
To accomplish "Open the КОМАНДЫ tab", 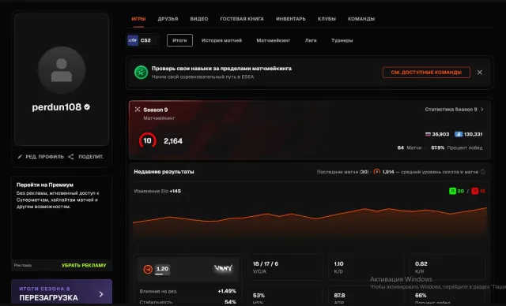I will (361, 19).
